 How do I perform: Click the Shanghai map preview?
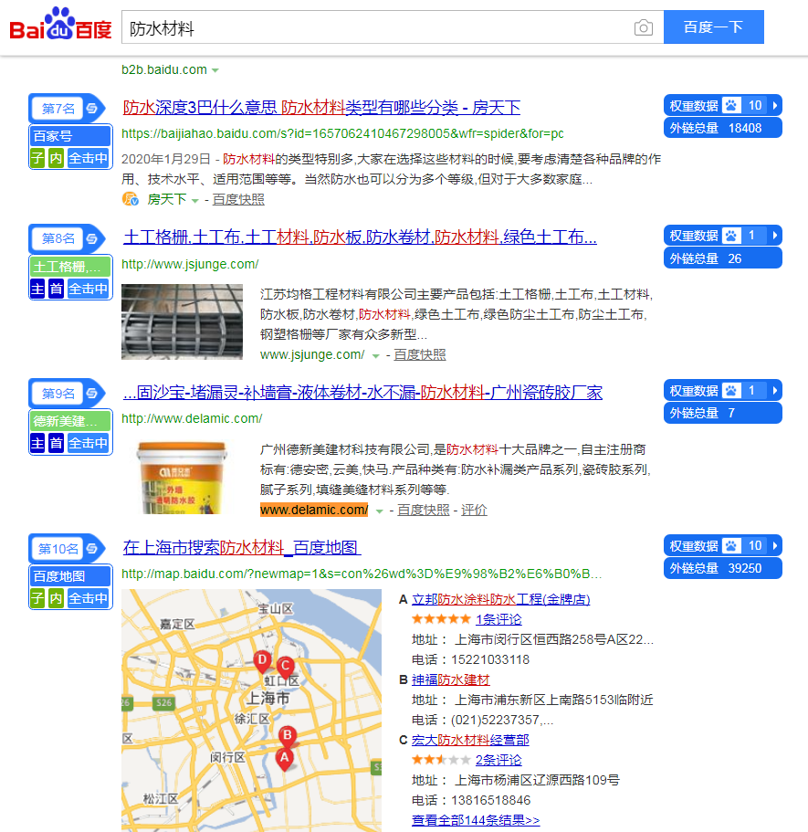[251, 711]
